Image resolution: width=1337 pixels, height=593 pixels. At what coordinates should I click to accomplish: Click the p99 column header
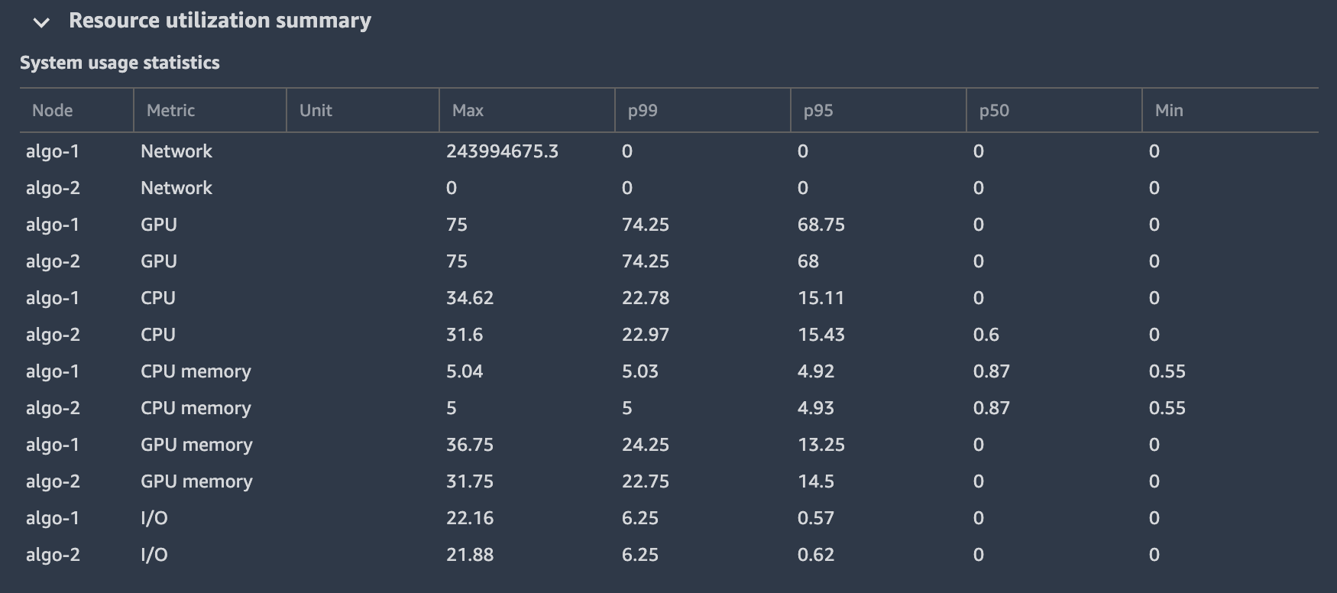tap(643, 111)
